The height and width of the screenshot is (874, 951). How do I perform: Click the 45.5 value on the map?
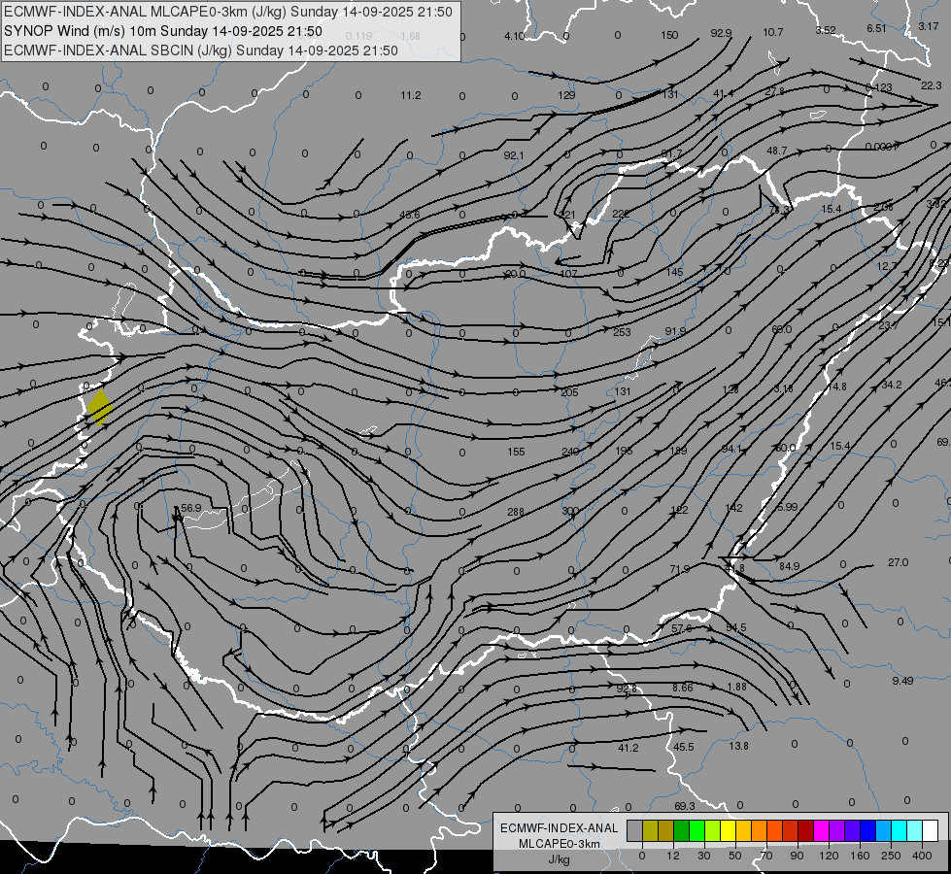pos(683,747)
